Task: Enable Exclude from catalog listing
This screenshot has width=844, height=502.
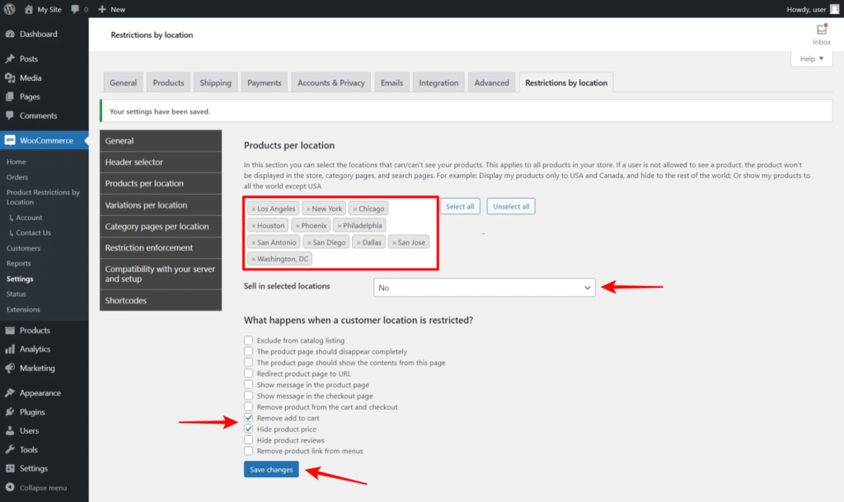Action: [x=248, y=340]
